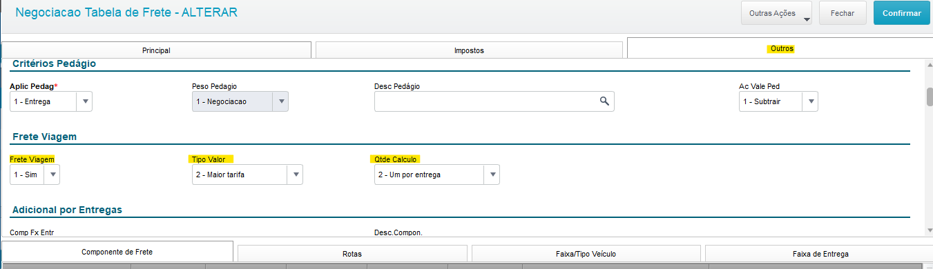
Task: Click the Fechar button
Action: [843, 13]
